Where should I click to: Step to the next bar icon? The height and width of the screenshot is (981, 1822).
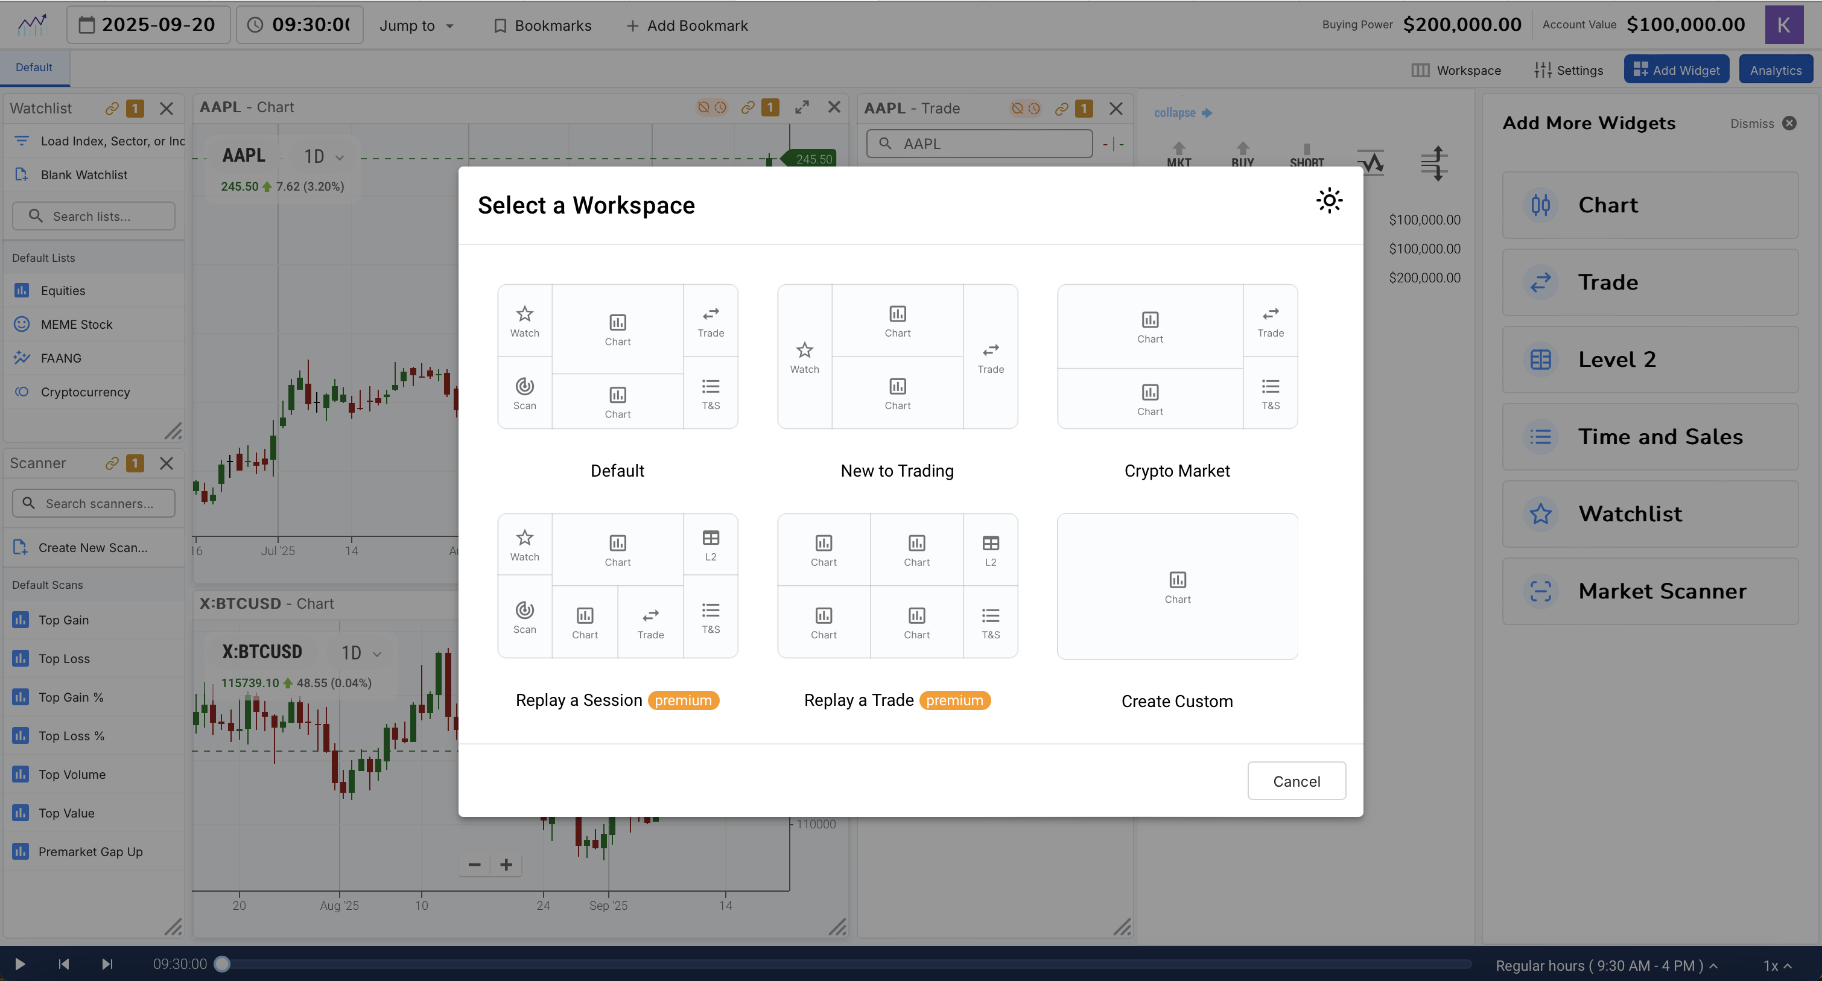107,964
